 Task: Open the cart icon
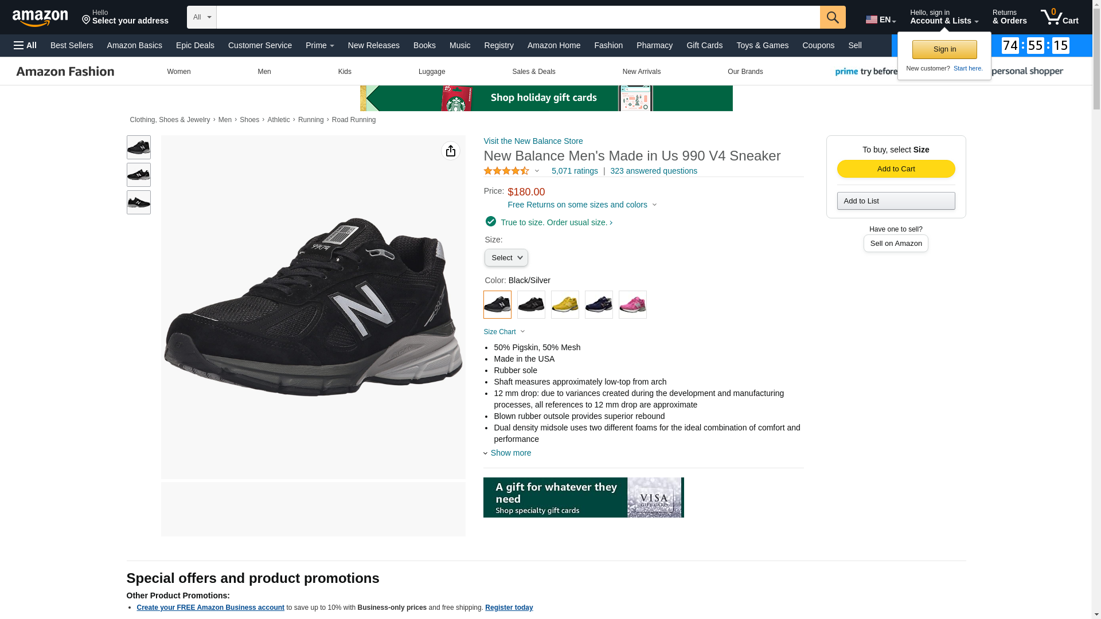[x=1059, y=17]
